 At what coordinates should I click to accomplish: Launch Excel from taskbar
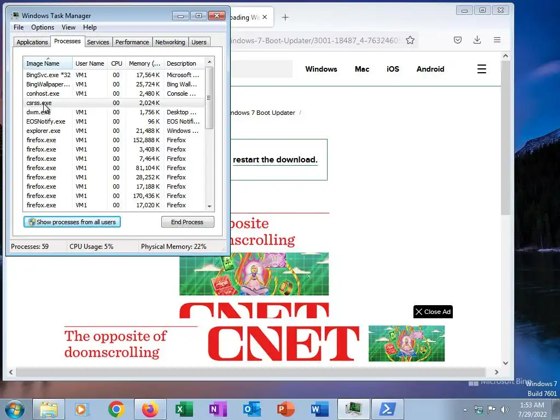pos(184,409)
